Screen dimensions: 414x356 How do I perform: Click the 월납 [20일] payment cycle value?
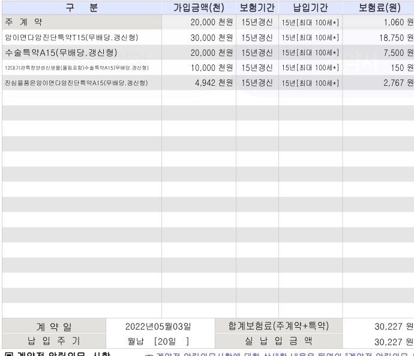(158, 342)
